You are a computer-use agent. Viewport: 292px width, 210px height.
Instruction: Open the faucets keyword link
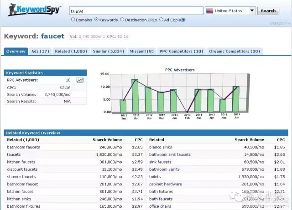tap(14, 154)
